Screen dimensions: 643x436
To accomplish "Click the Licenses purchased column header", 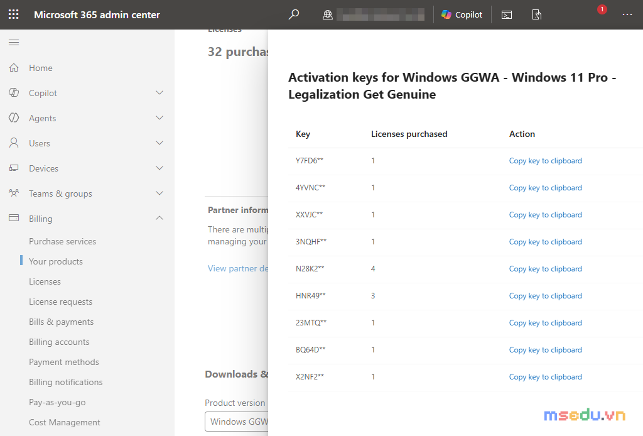I will pos(409,134).
